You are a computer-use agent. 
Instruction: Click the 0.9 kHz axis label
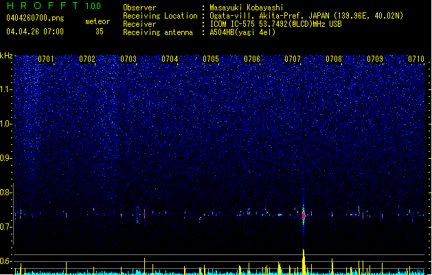pos(5,158)
